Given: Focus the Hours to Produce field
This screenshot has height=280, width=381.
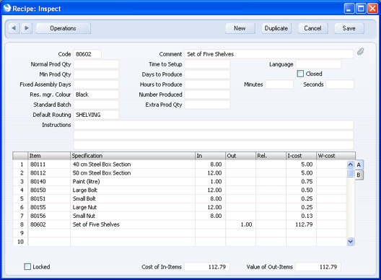Looking at the screenshot, I should point(207,84).
